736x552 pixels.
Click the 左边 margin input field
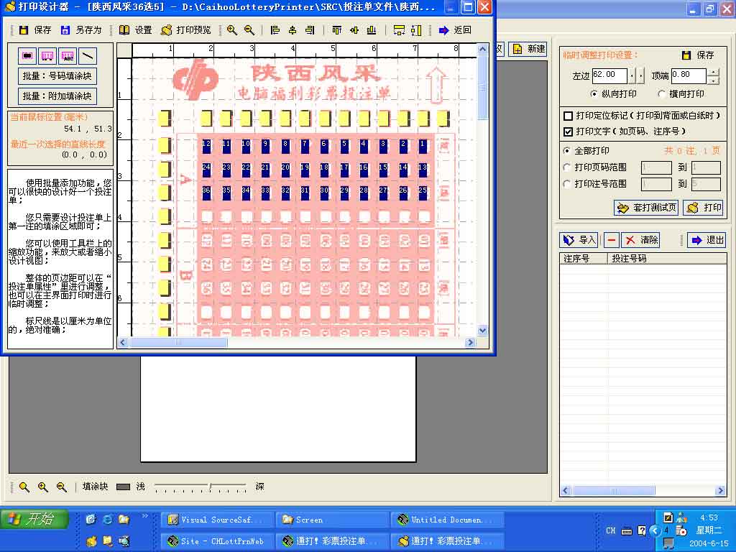point(609,75)
